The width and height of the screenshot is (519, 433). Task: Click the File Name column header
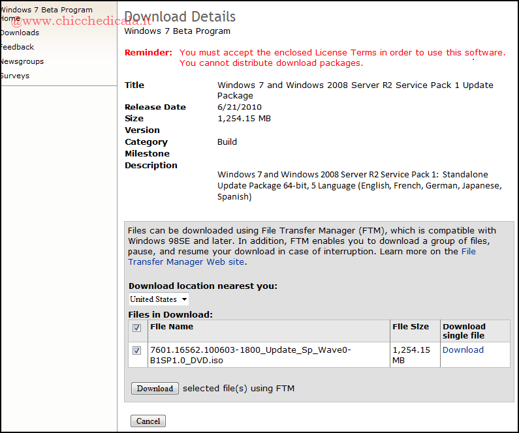(x=172, y=327)
